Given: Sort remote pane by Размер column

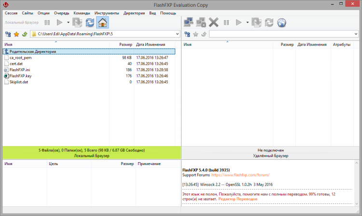Looking at the screenshot, I should click(284, 44).
